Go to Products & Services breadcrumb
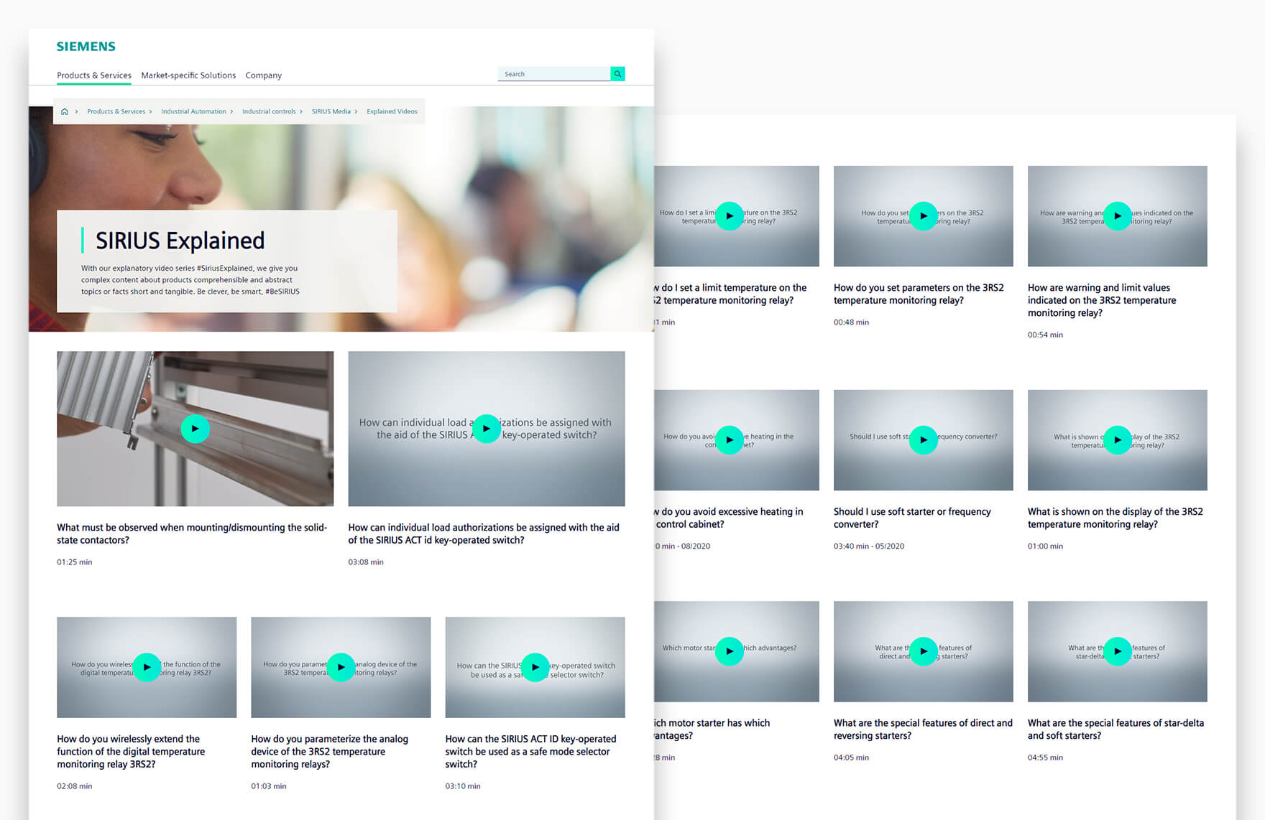The image size is (1265, 820). pyautogui.click(x=116, y=111)
